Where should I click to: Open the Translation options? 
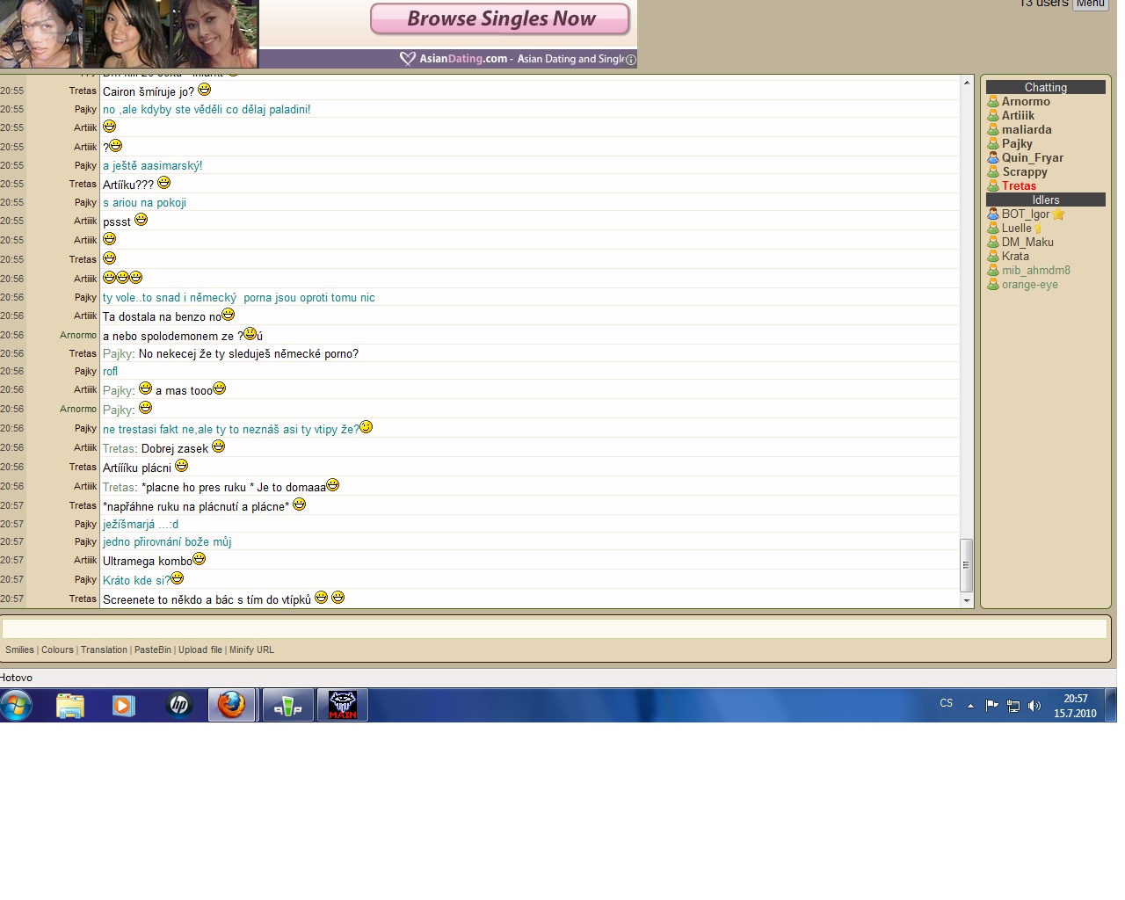tap(104, 650)
